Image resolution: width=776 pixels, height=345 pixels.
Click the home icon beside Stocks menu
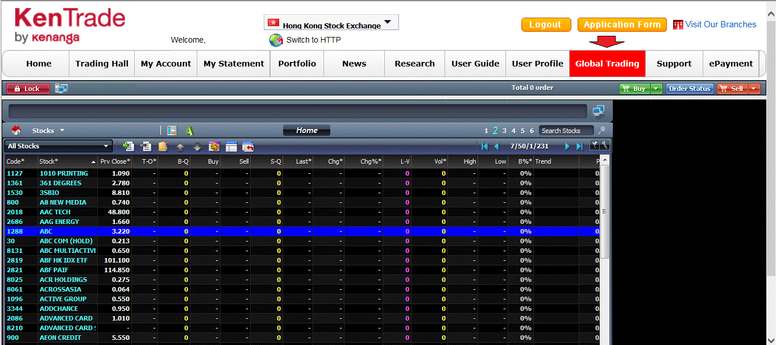16,130
